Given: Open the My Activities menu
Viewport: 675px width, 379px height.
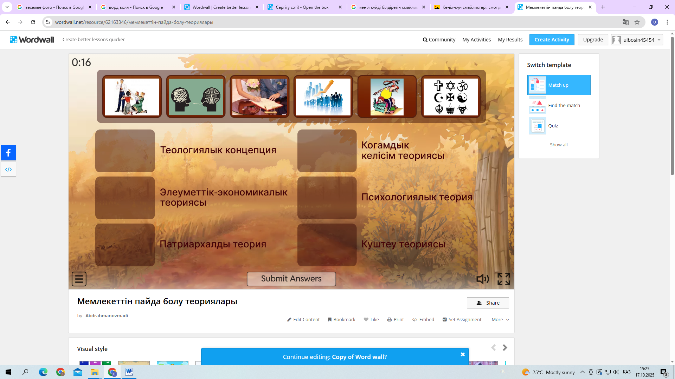Looking at the screenshot, I should (x=476, y=40).
